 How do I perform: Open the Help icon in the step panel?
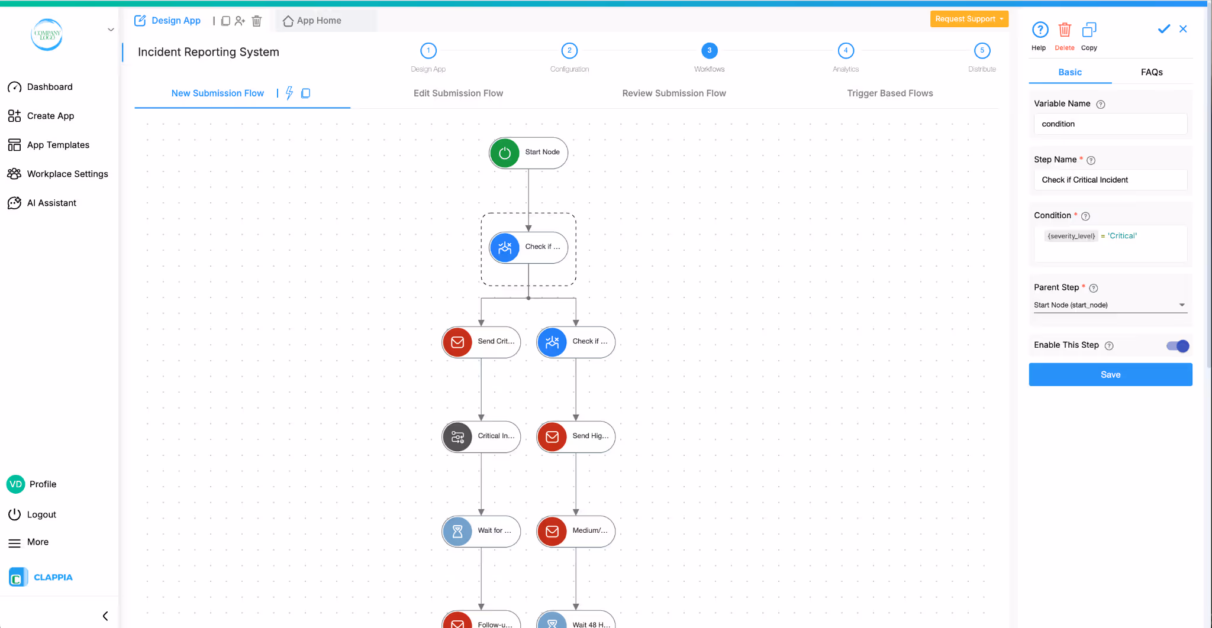point(1039,30)
